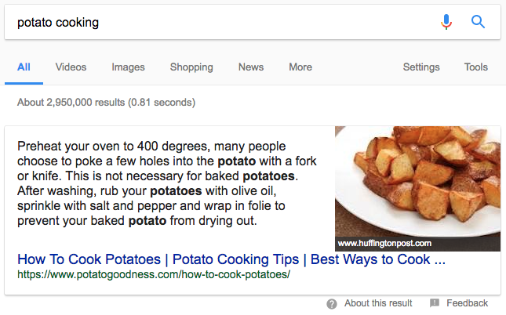Open the Settings menu
The width and height of the screenshot is (506, 315).
421,67
